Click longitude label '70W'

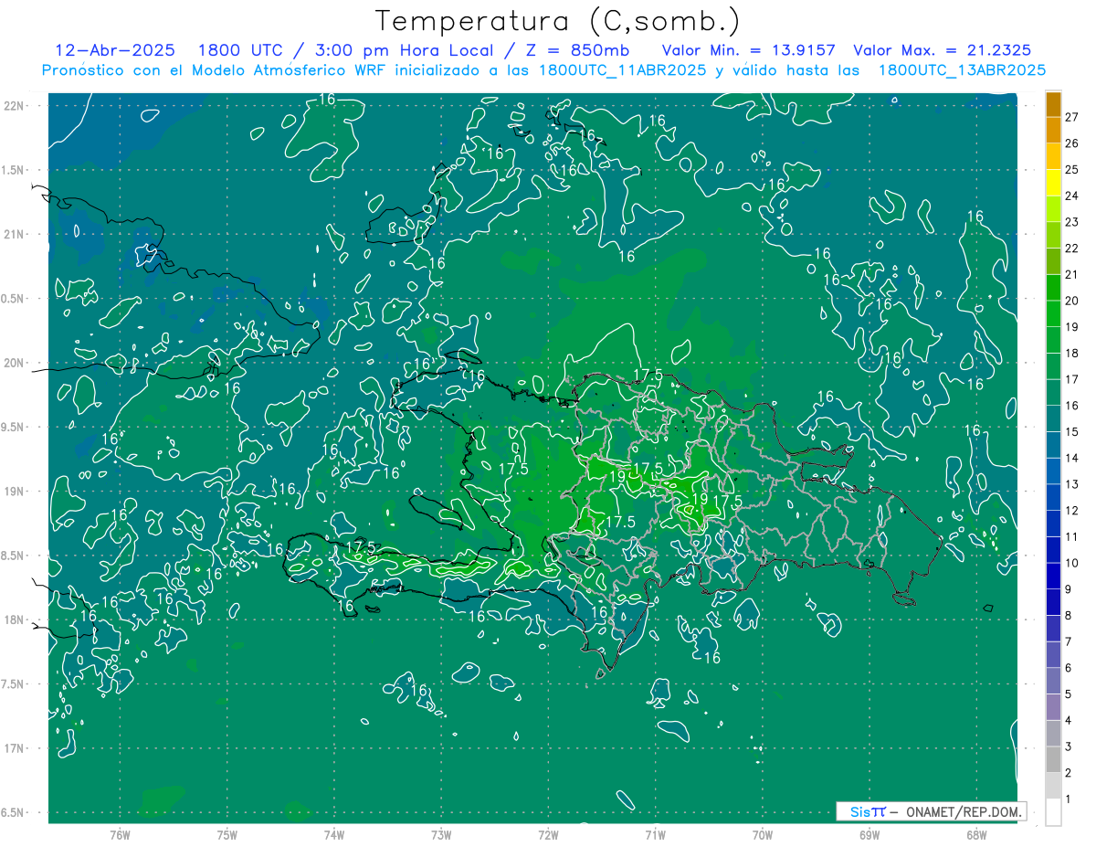(763, 835)
